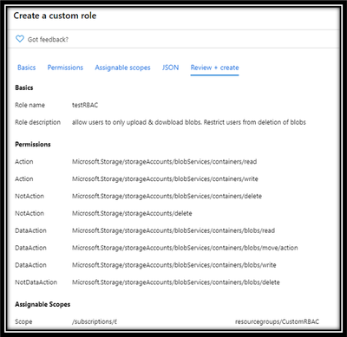Click the heart feedback icon

[20, 39]
